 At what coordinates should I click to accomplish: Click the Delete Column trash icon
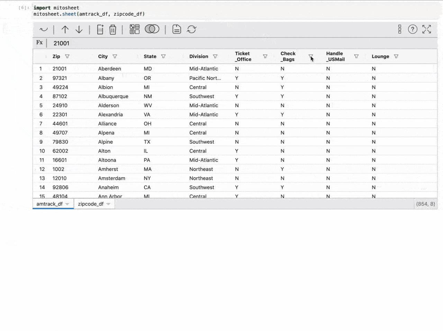click(113, 29)
